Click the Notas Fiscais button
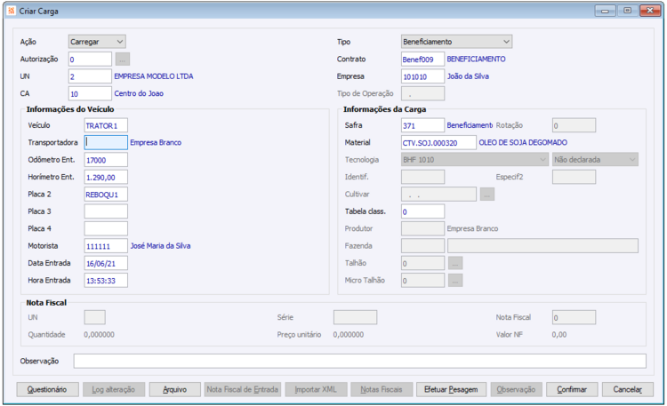Viewport: 667px width, 406px height. pyautogui.click(x=382, y=389)
